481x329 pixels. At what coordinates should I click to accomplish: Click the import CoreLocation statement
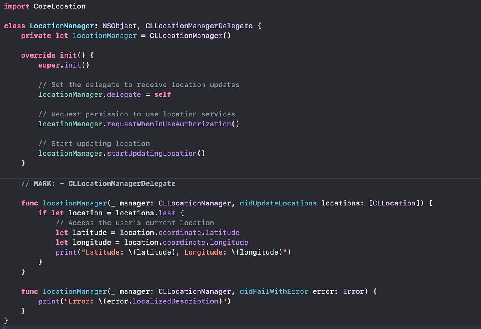(44, 6)
